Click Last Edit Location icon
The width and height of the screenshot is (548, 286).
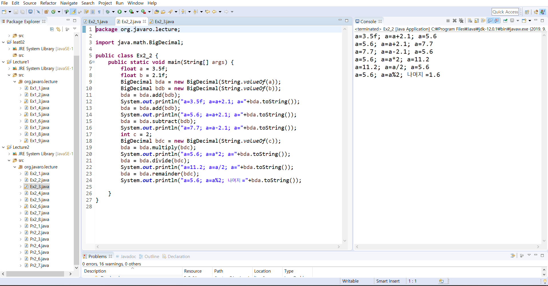click(207, 12)
